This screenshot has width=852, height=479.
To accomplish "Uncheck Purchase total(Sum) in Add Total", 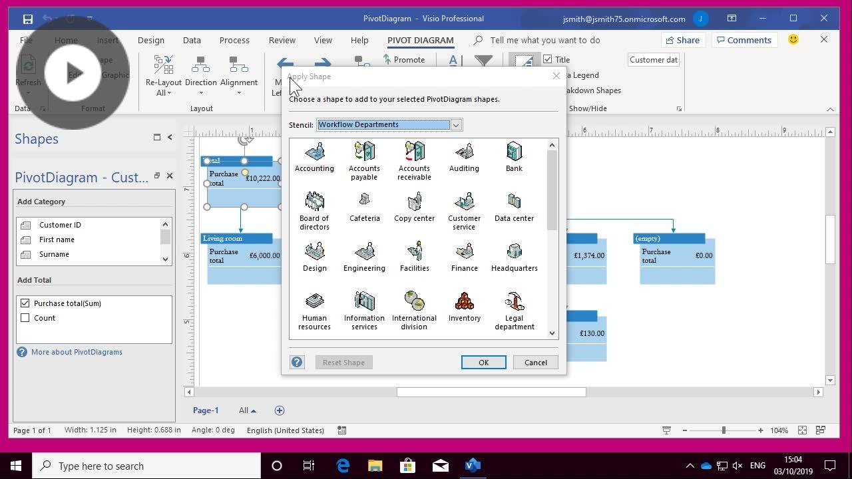I will click(x=25, y=303).
